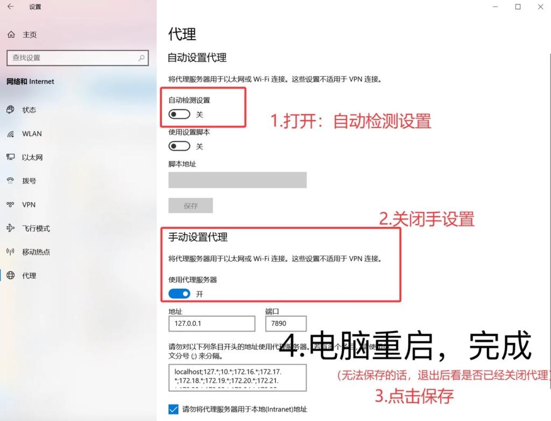
Task: Click the 保存 button under 脚本地址
Action: 190,205
